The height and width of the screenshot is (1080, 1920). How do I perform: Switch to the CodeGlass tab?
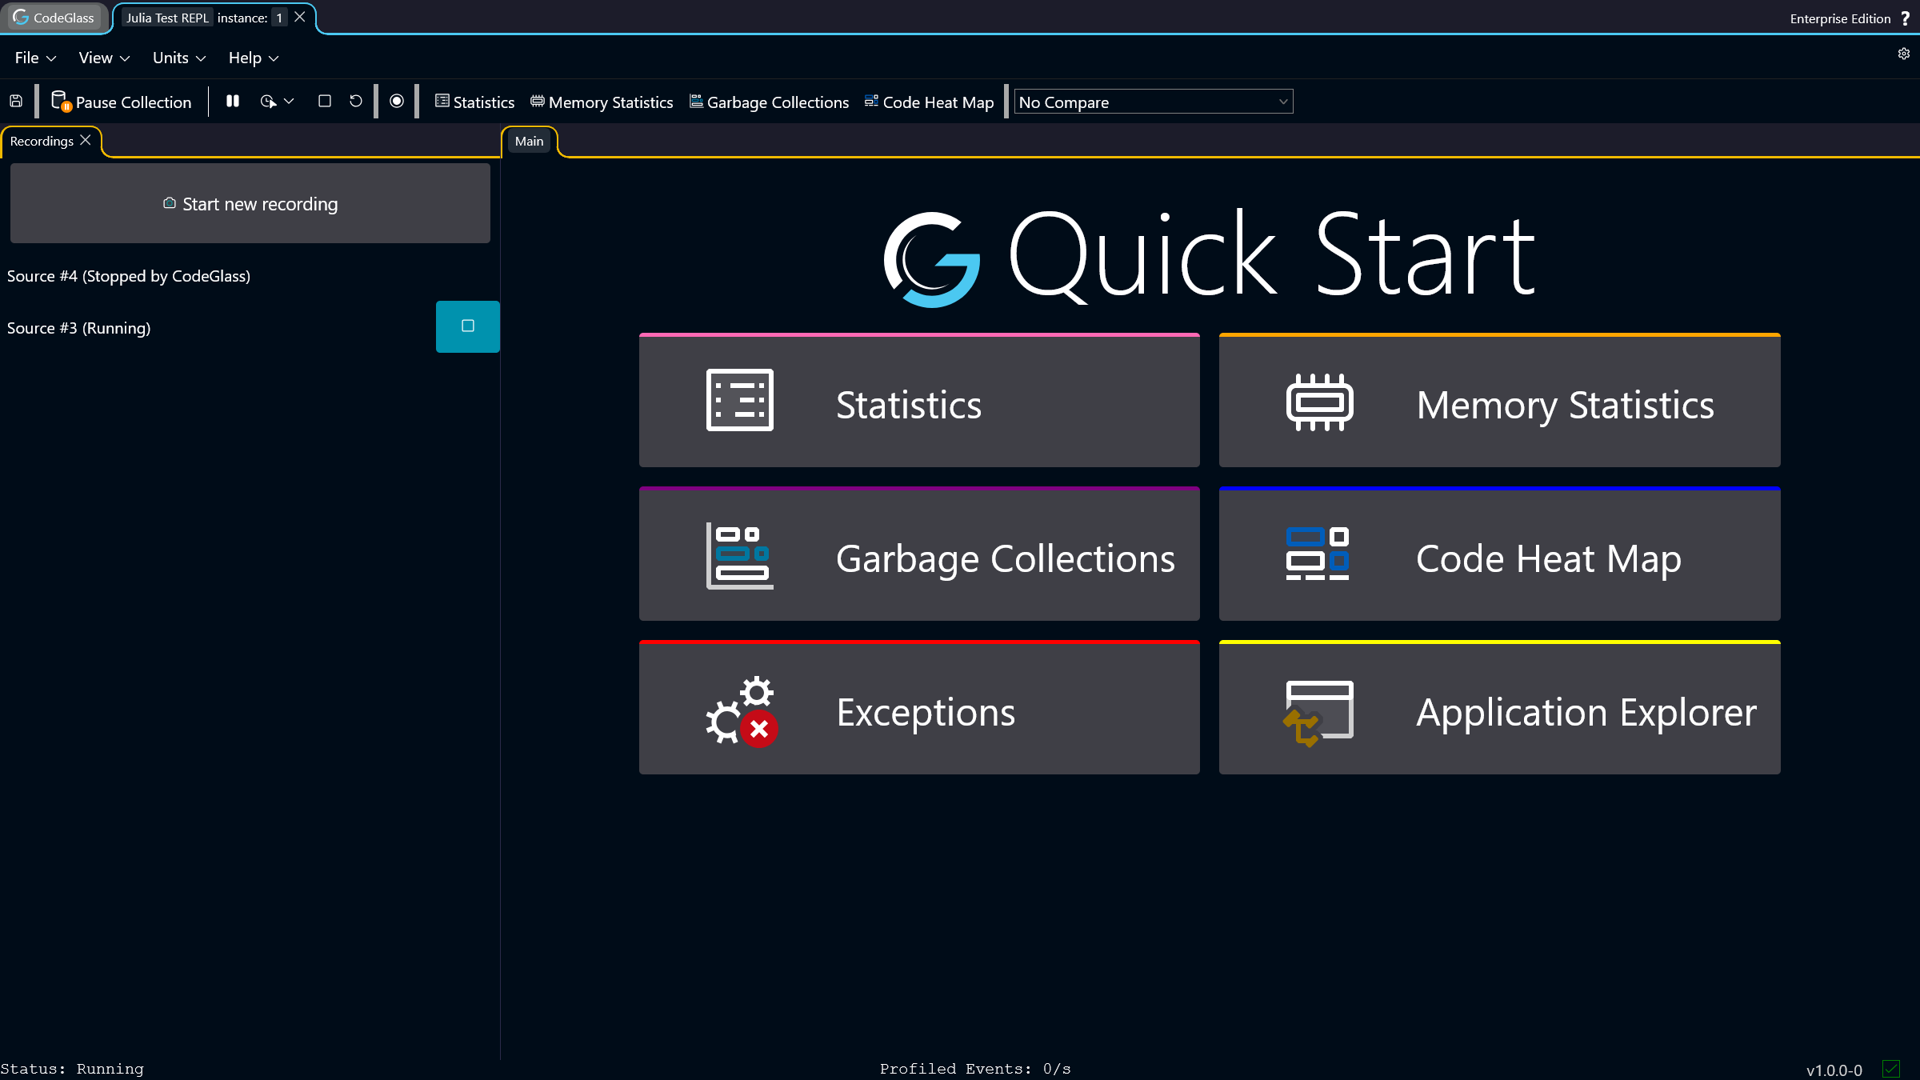(x=54, y=18)
